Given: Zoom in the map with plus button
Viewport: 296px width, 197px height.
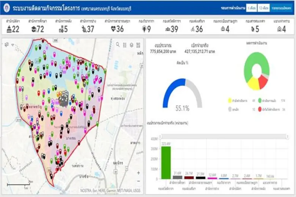Looking at the screenshot, I should click(138, 173).
